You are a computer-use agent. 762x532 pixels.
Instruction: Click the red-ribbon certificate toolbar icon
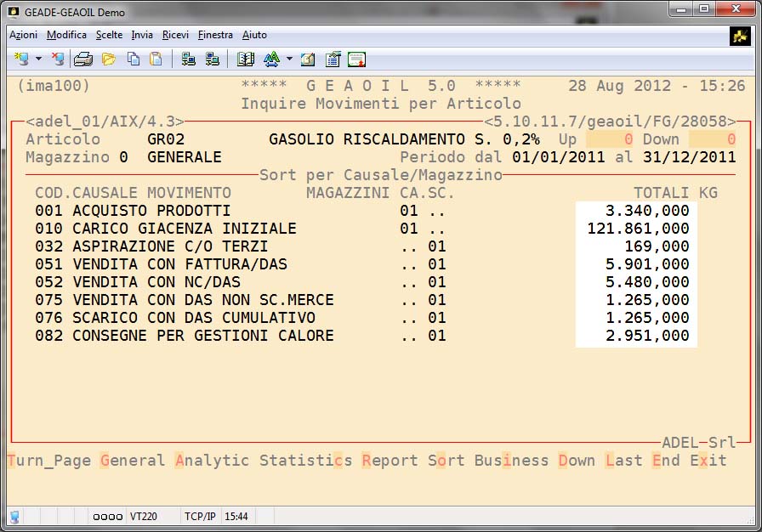pos(356,59)
